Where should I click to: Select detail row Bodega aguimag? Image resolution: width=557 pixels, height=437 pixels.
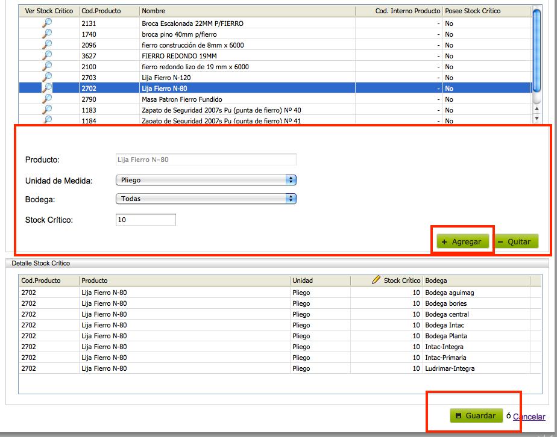coord(280,293)
